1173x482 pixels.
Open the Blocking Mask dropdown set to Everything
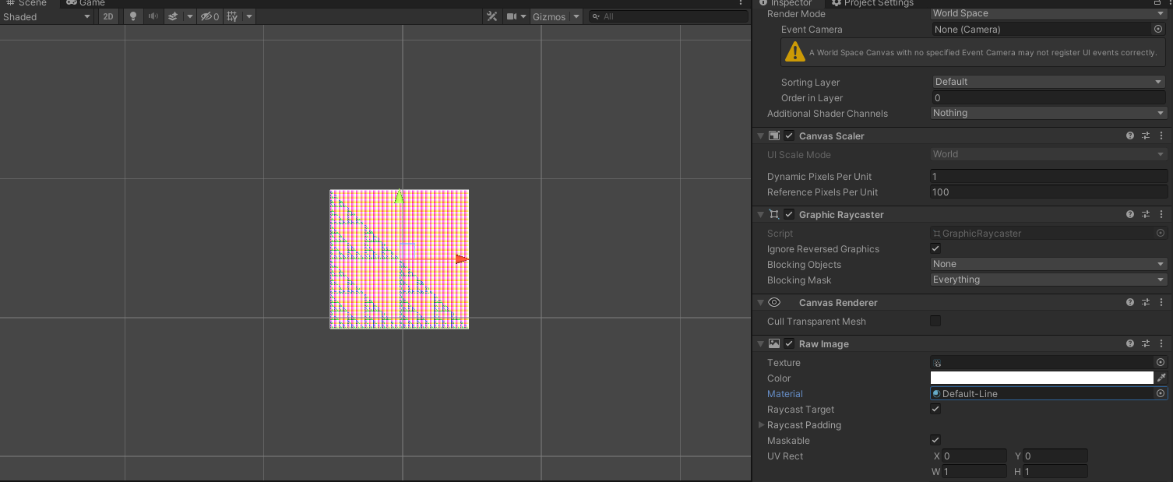[x=1048, y=280]
